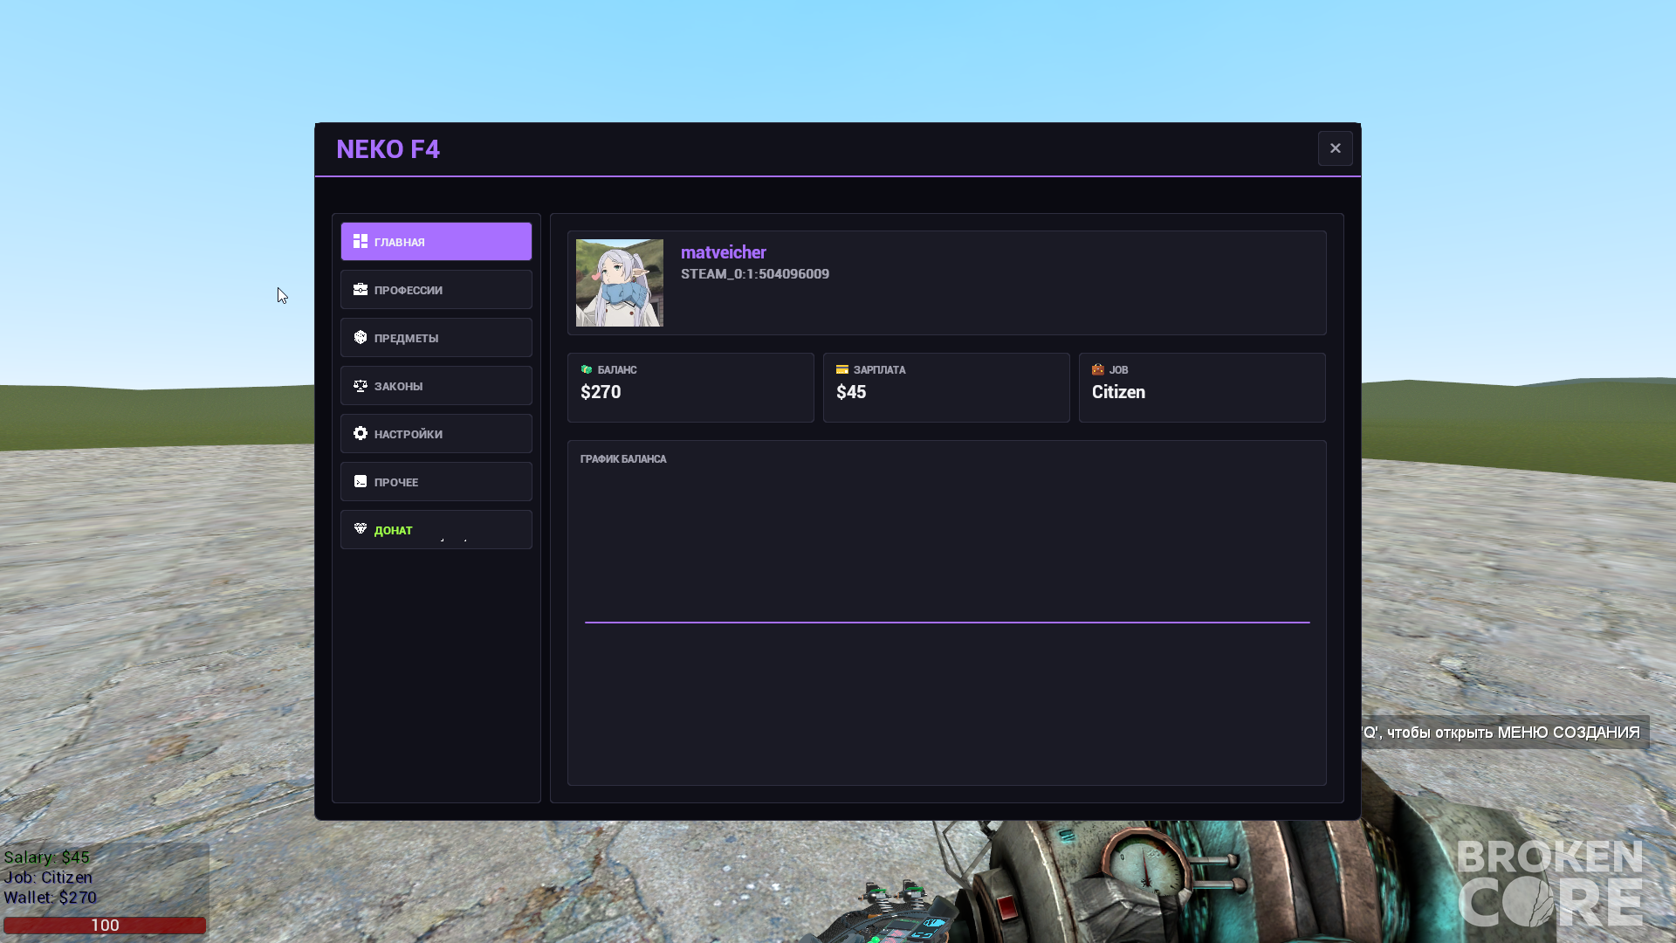This screenshot has width=1676, height=943.
Task: Click the briefcase icon beside ПРОФЕССИИ
Action: coord(361,289)
